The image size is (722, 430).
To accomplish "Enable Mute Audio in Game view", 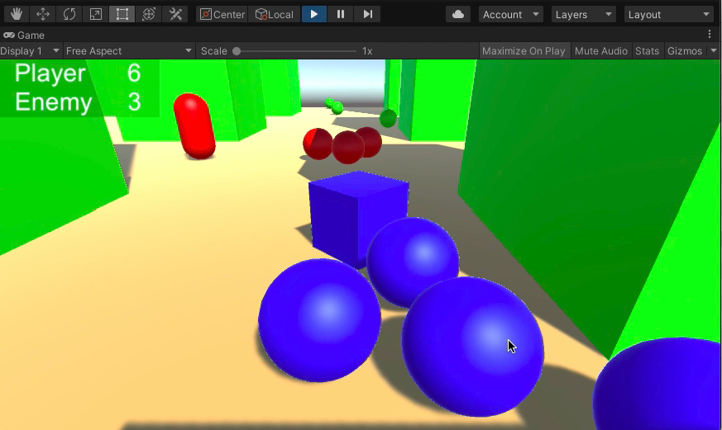I will [x=600, y=51].
